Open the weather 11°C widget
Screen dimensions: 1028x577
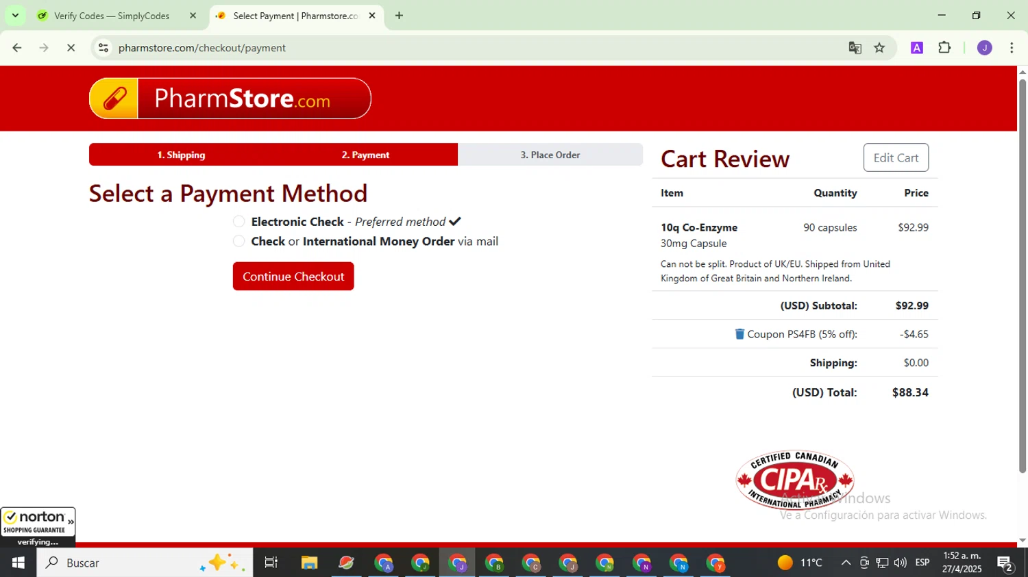pos(800,563)
